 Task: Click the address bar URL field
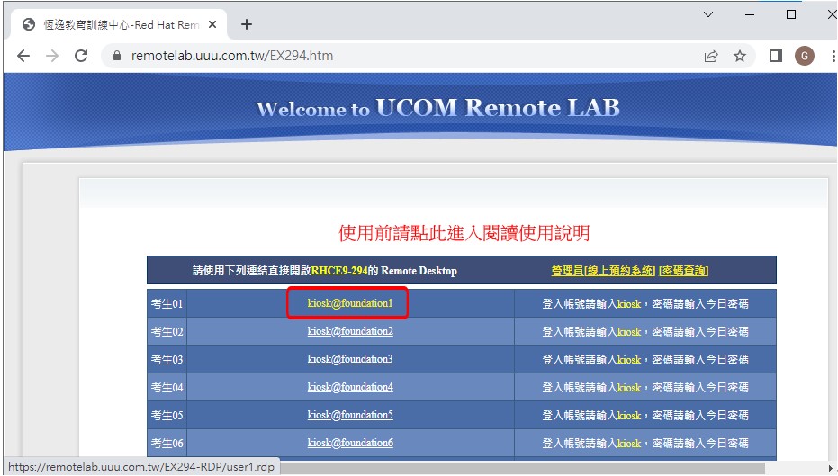(x=405, y=56)
